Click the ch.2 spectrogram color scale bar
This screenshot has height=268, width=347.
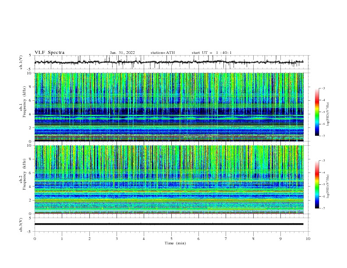click(x=317, y=184)
